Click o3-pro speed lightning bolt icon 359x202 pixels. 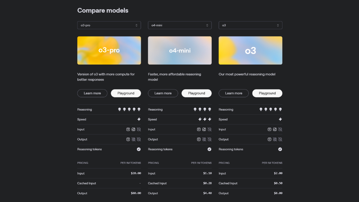pos(139,119)
